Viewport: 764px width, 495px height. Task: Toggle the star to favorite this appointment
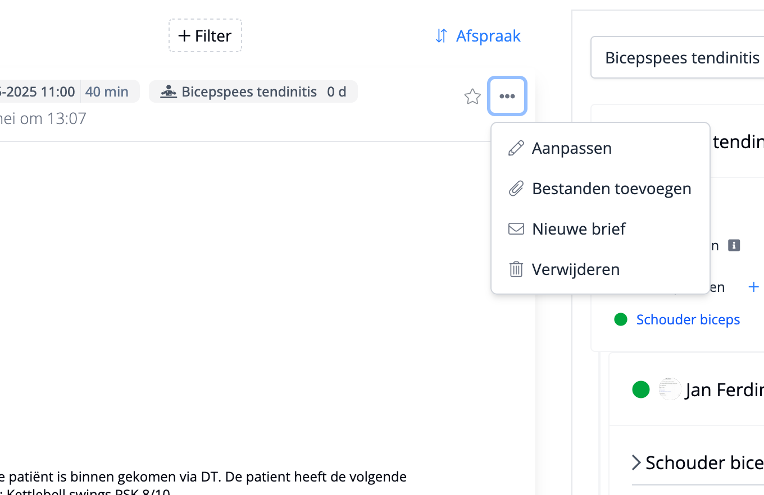472,97
